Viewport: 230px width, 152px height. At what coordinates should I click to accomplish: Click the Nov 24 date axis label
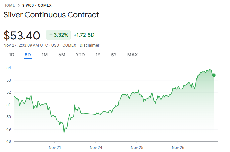[96, 147]
